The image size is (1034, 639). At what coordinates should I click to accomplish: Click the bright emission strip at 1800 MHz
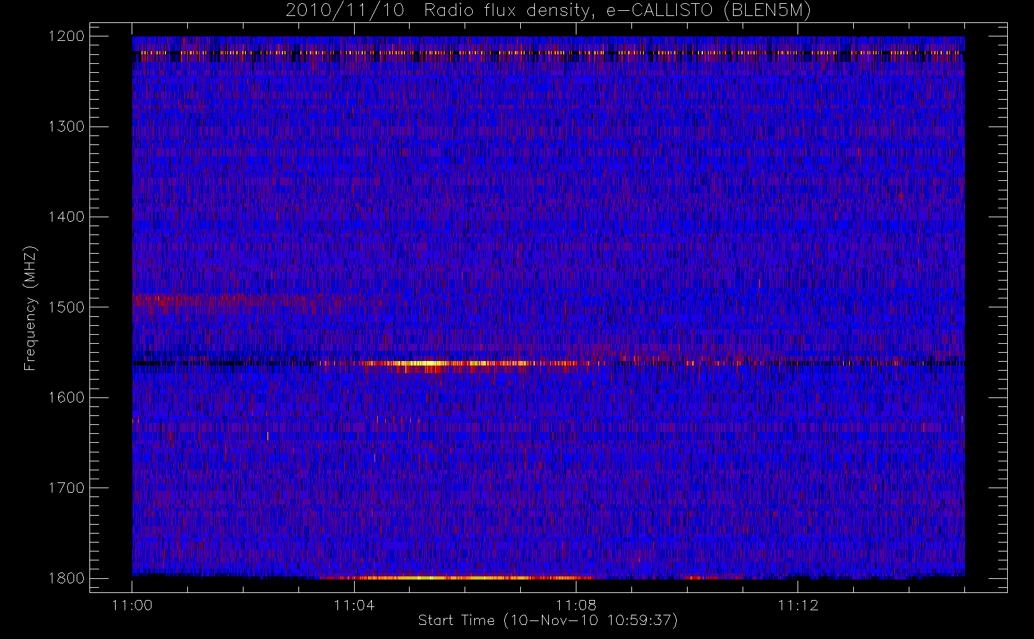pyautogui.click(x=457, y=578)
